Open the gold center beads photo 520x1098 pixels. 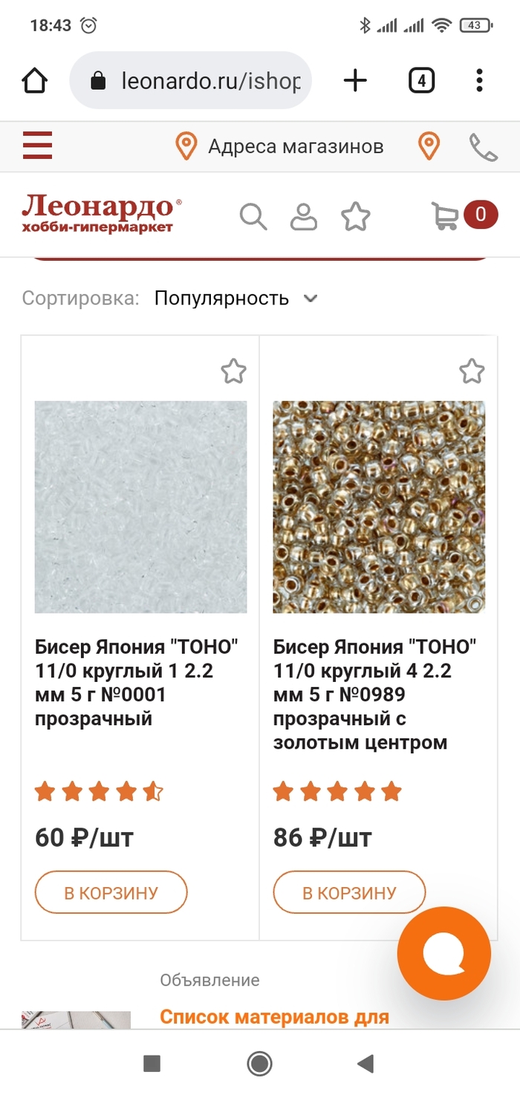pyautogui.click(x=379, y=507)
